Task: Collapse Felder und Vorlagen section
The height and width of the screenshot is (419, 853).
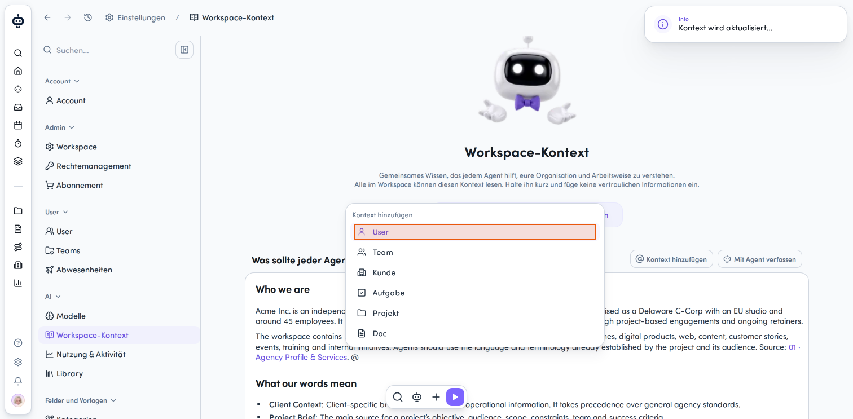Action: click(x=81, y=400)
